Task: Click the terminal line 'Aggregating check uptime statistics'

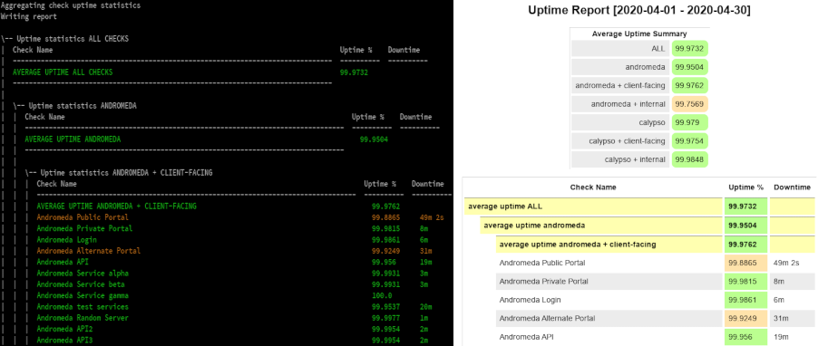Action: click(71, 5)
